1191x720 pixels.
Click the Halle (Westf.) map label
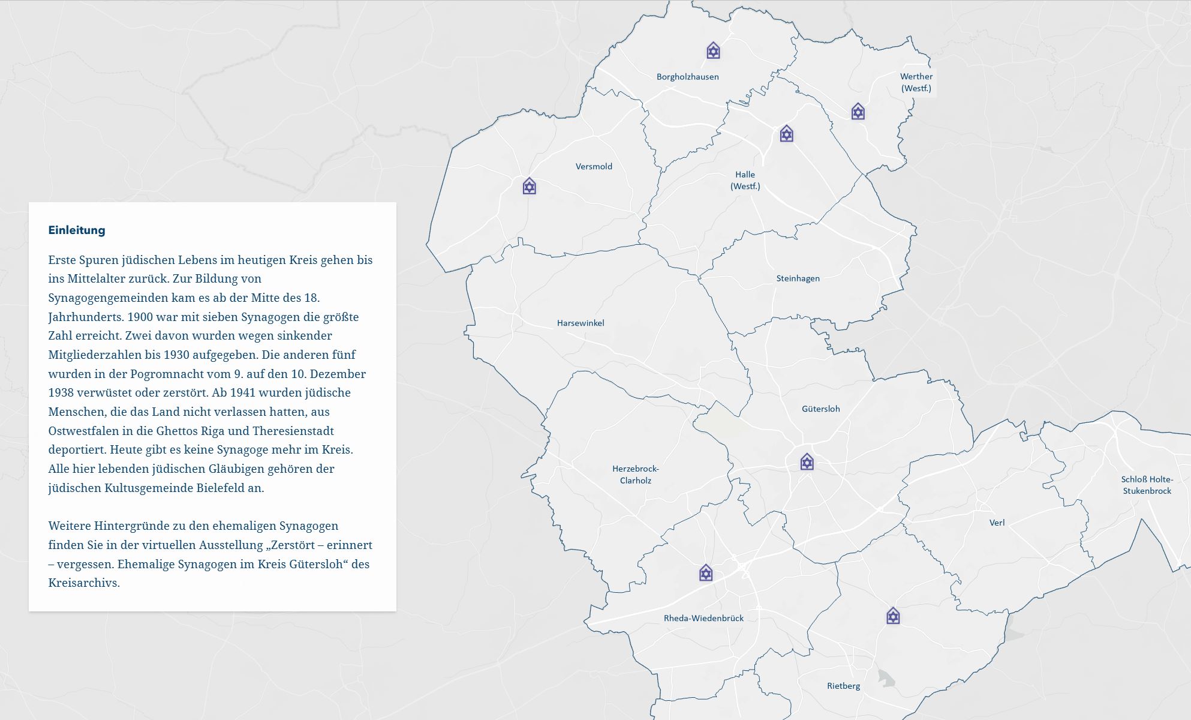[x=745, y=181]
